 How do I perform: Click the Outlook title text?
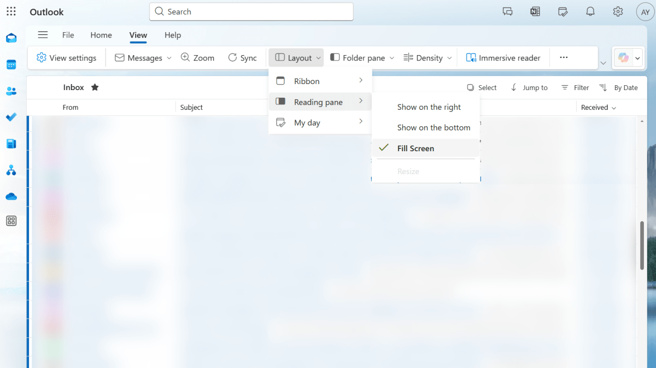click(x=46, y=12)
